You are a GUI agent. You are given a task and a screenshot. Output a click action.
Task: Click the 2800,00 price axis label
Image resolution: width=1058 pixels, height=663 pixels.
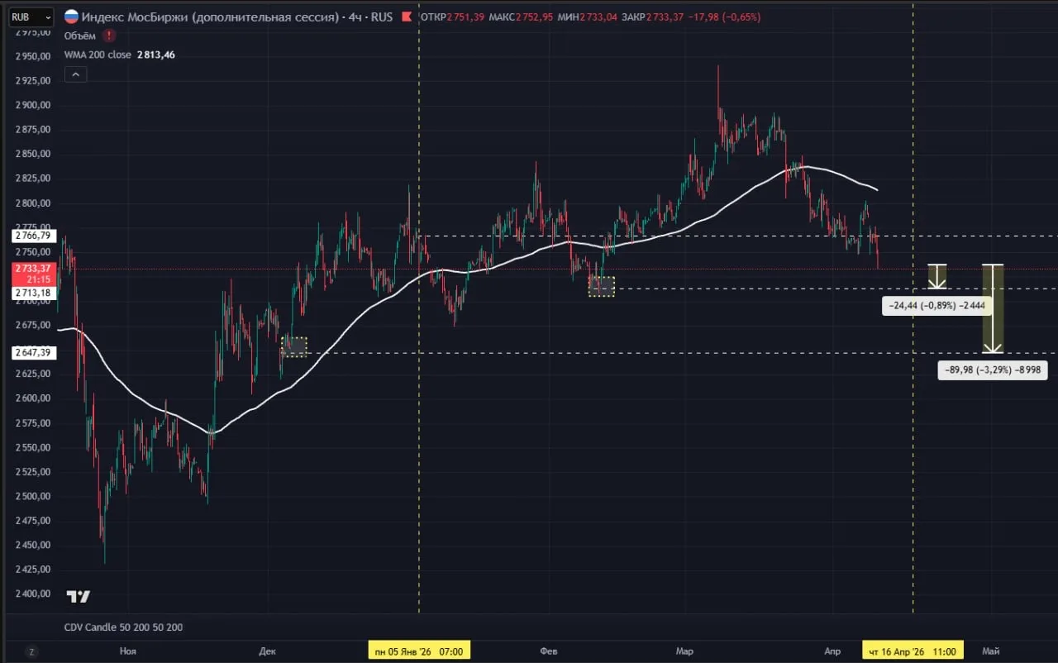33,203
